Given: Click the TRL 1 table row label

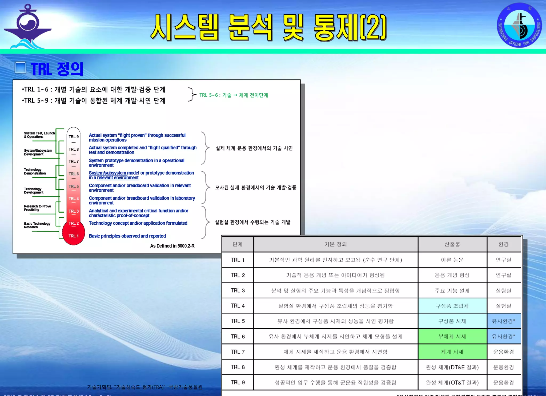Looking at the screenshot, I should click(x=238, y=260).
